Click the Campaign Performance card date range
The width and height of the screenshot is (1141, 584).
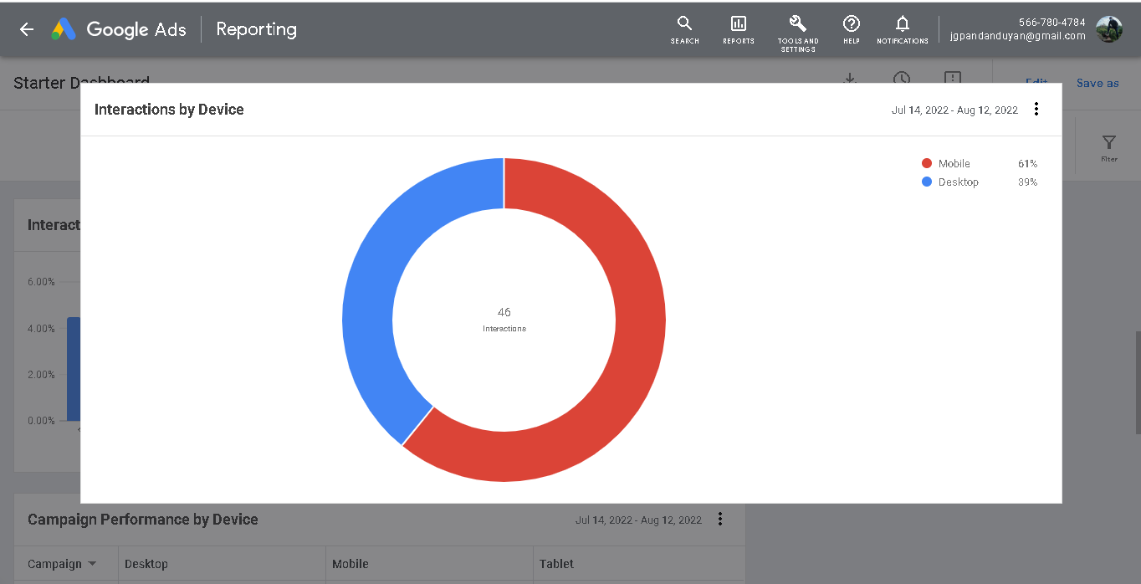(638, 520)
